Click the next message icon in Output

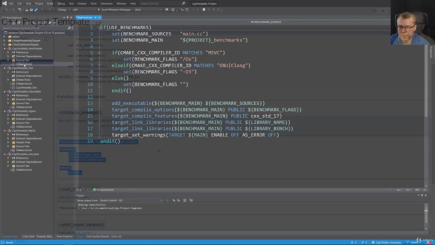(x=178, y=200)
